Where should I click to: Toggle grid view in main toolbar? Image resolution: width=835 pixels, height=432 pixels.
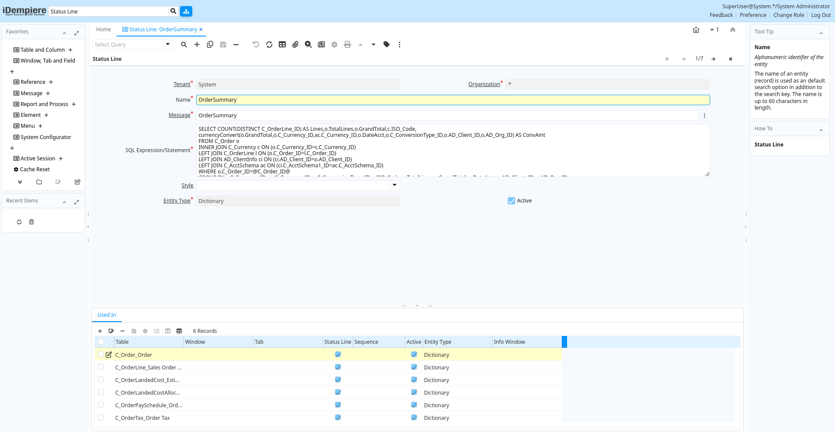tap(282, 44)
